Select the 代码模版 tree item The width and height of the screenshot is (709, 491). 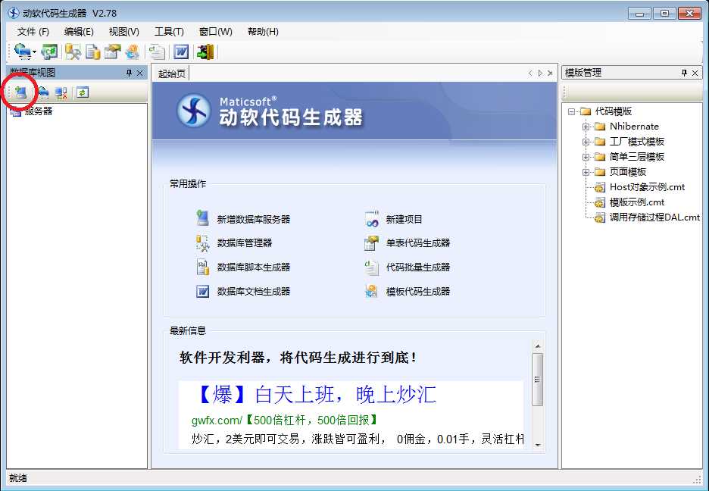pos(613,111)
